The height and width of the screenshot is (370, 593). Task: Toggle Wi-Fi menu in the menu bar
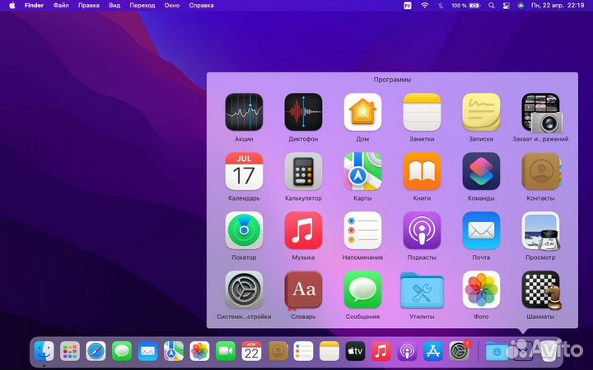425,6
